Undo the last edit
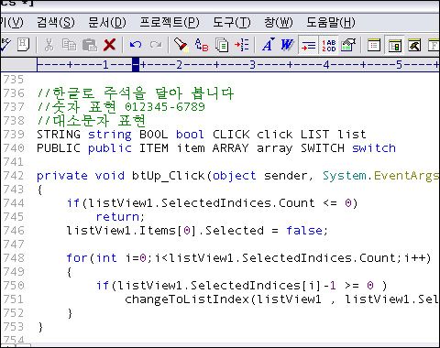The height and width of the screenshot is (348, 440). point(136,45)
